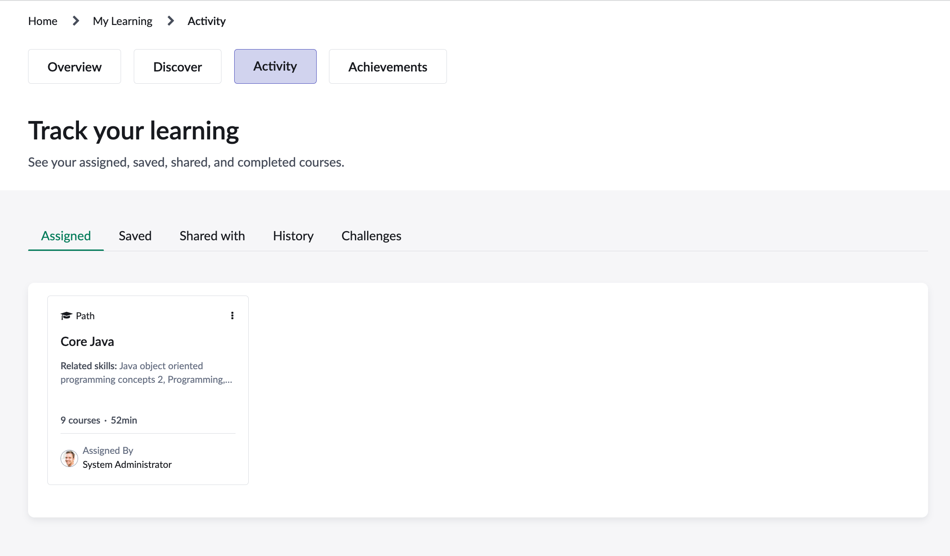Go to Home breadcrumb link
Image resolution: width=950 pixels, height=556 pixels.
pos(43,21)
